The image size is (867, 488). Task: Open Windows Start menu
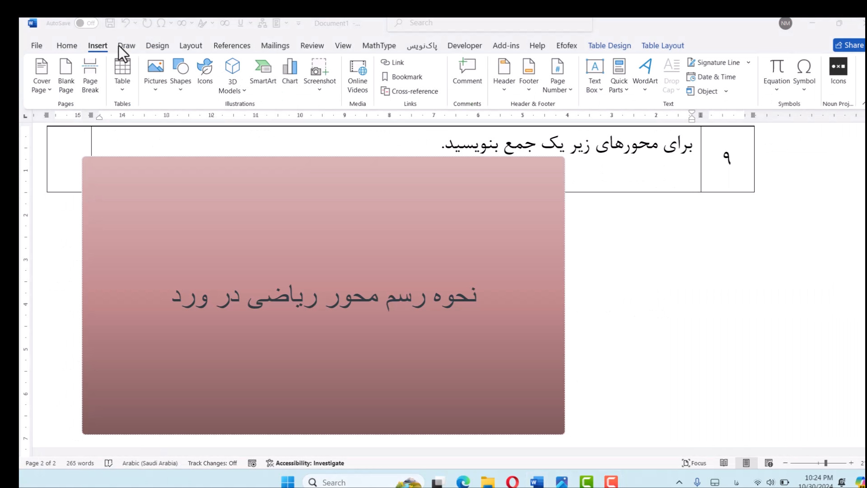click(288, 482)
